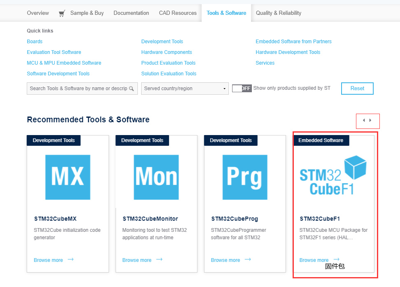Open Hardware Components link
The image size is (400, 287).
pyautogui.click(x=167, y=52)
